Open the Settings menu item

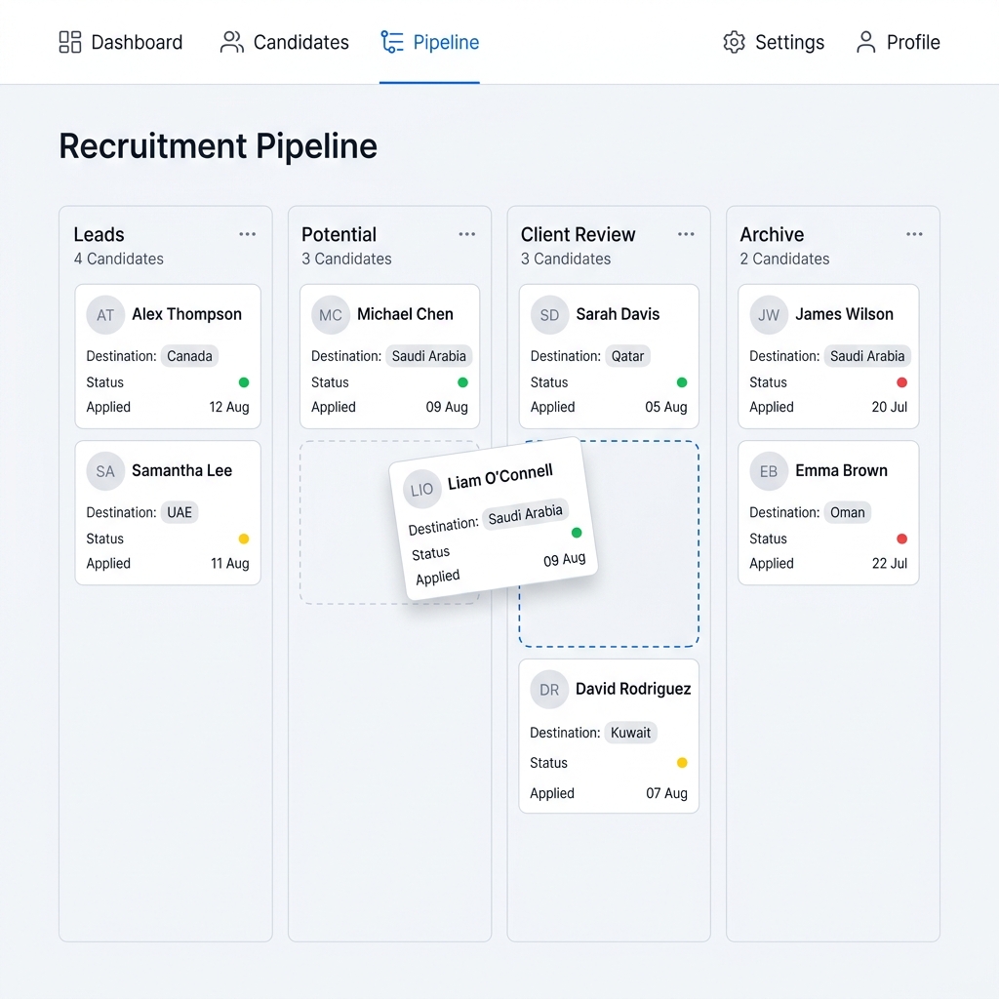coord(774,42)
